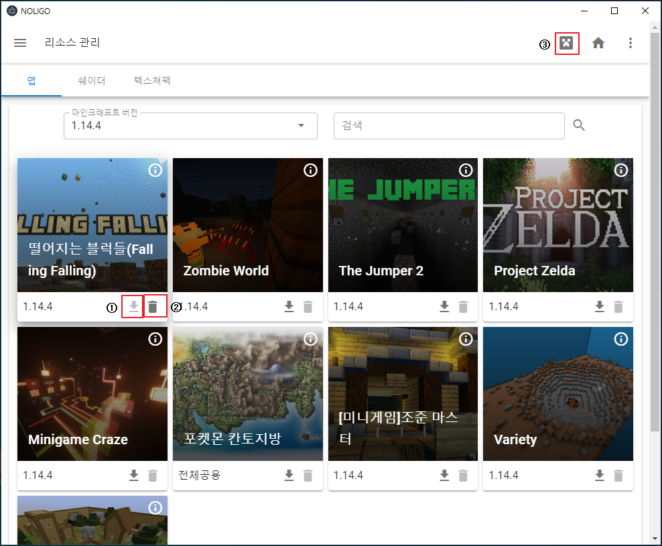Show info for 조준 마스터 map

point(466,339)
